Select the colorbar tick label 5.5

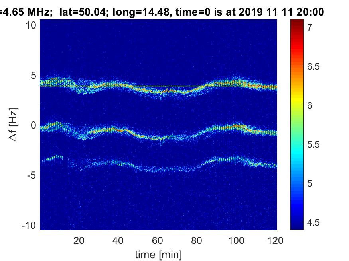coord(313,144)
